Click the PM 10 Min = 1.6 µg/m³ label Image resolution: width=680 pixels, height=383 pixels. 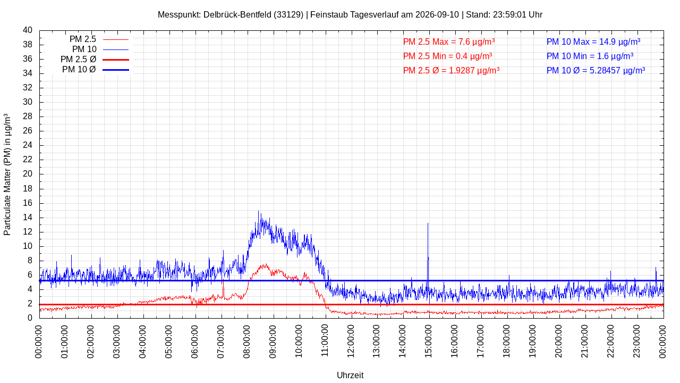[590, 56]
